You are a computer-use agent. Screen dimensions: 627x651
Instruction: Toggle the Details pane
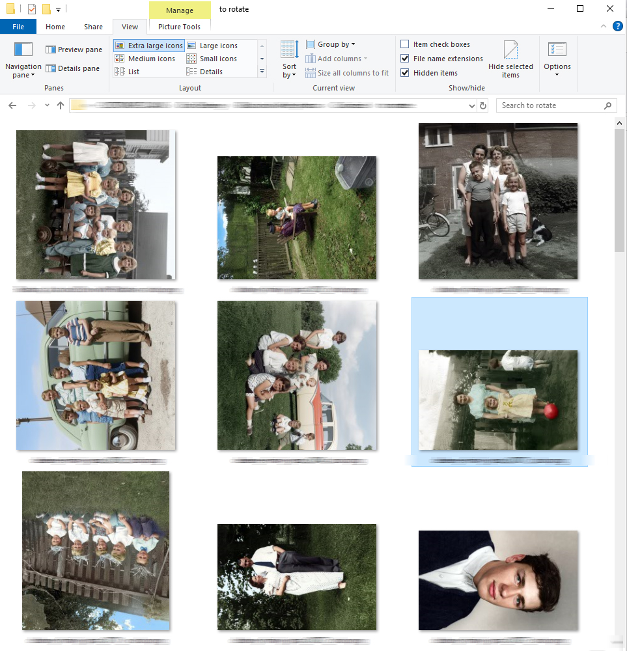[73, 68]
